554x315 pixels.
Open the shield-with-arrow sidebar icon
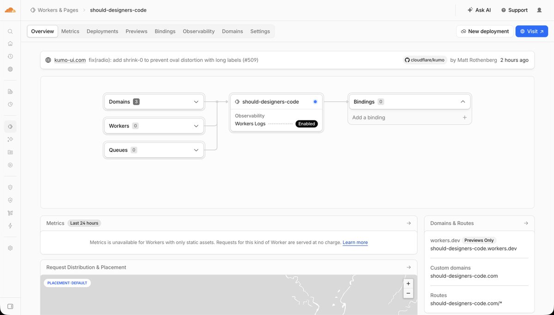pos(10,200)
